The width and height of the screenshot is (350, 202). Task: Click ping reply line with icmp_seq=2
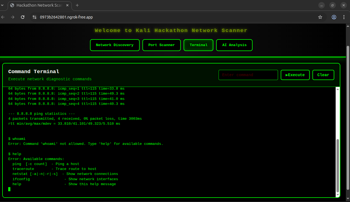point(66,94)
